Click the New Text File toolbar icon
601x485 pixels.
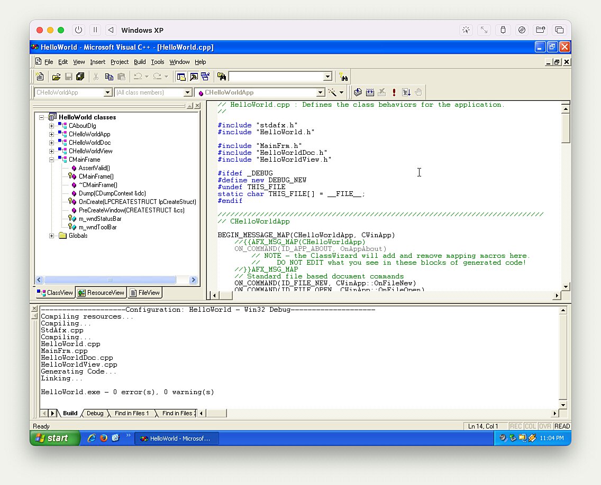coord(40,77)
